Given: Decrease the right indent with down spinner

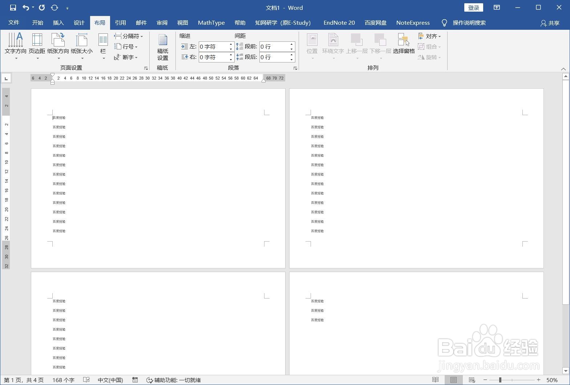Looking at the screenshot, I should (x=231, y=59).
